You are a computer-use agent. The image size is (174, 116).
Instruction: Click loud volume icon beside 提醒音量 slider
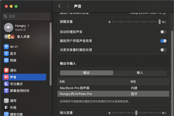(x=164, y=22)
